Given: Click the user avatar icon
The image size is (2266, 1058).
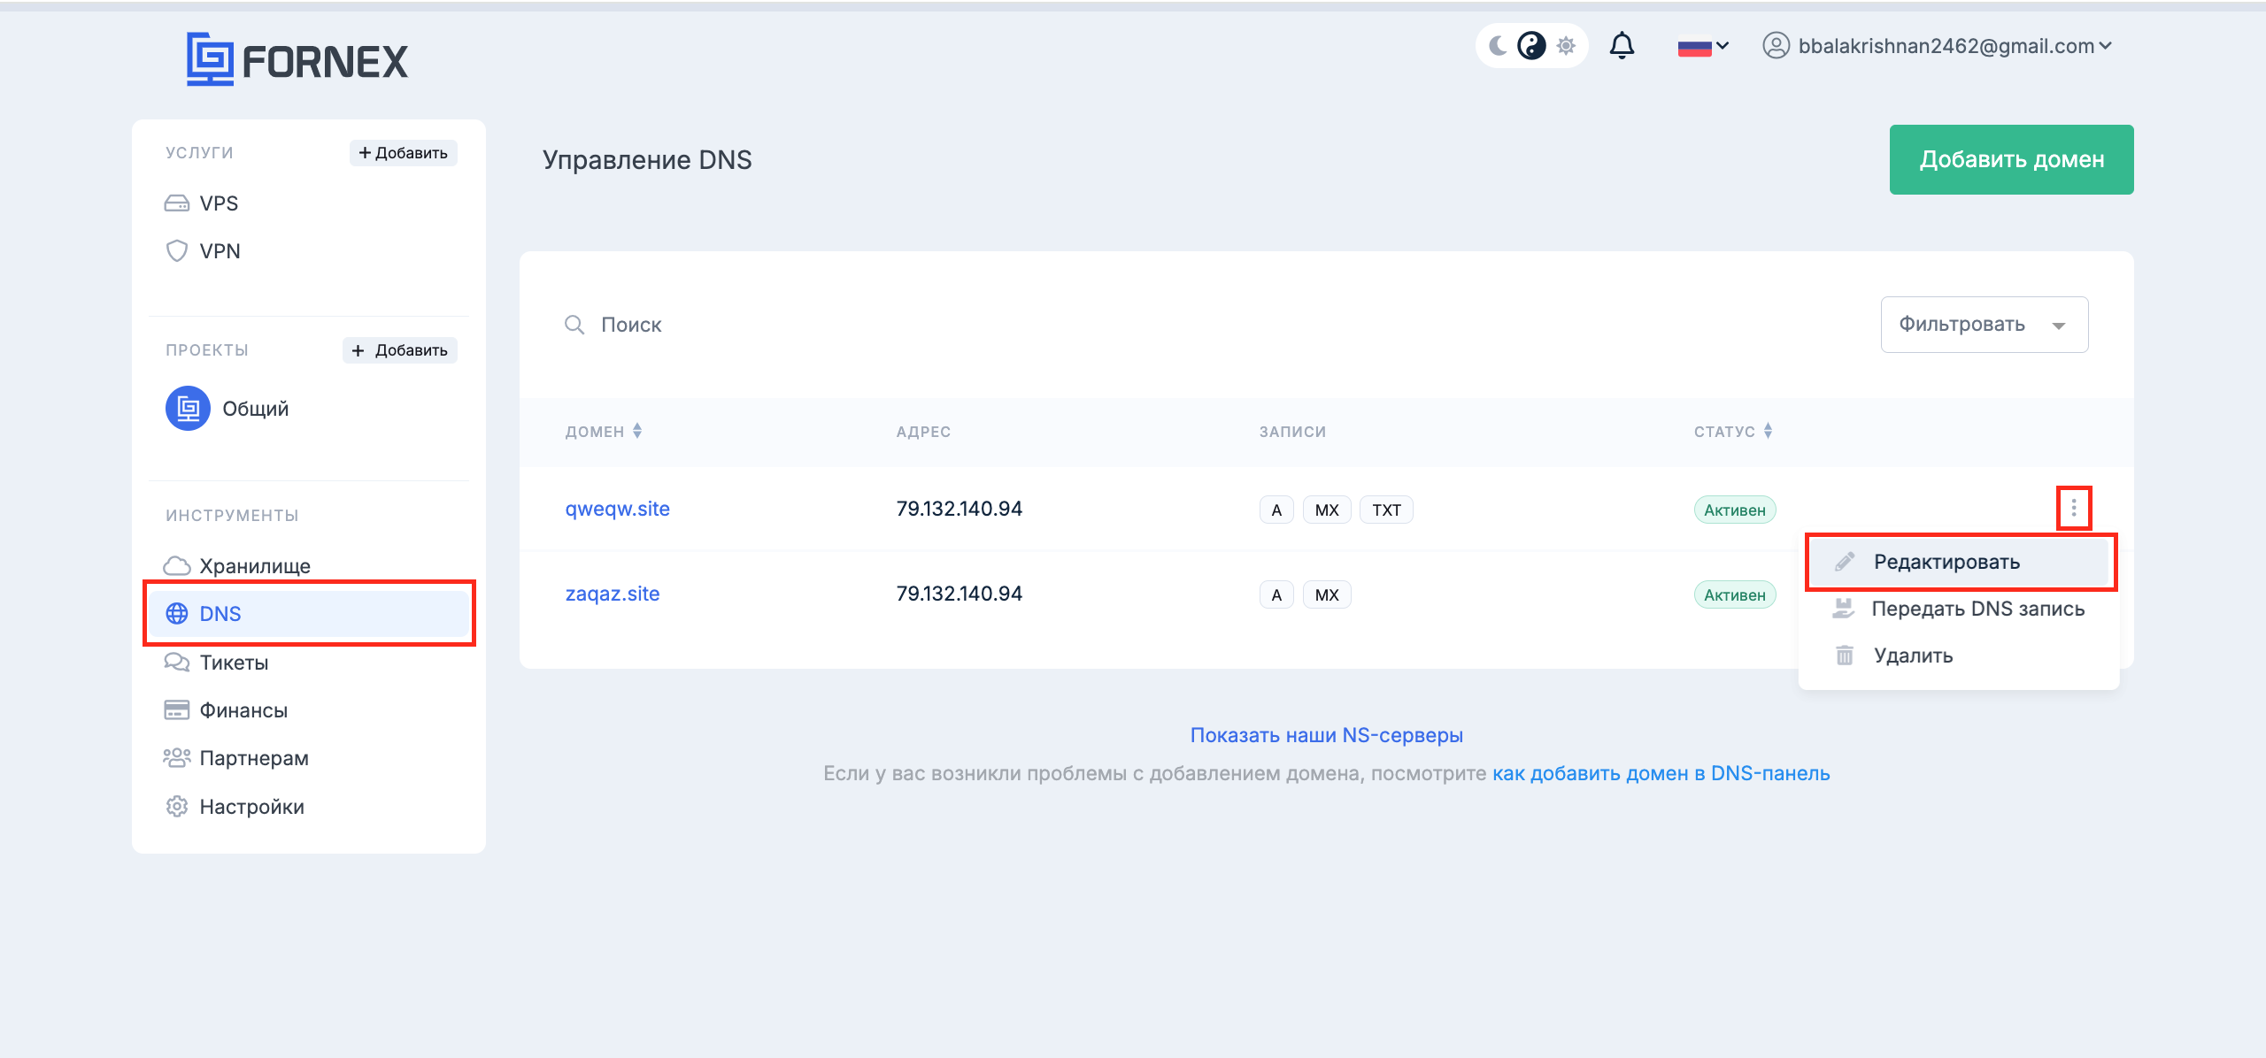Looking at the screenshot, I should 1776,46.
